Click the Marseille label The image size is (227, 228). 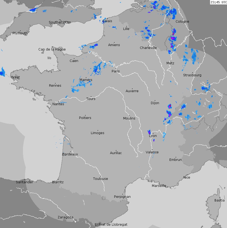pyautogui.click(x=159, y=186)
